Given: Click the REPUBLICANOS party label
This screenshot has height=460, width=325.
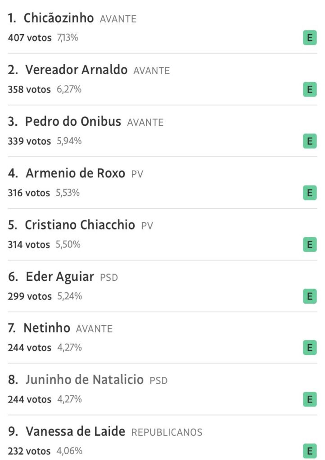Looking at the screenshot, I should 167,433.
